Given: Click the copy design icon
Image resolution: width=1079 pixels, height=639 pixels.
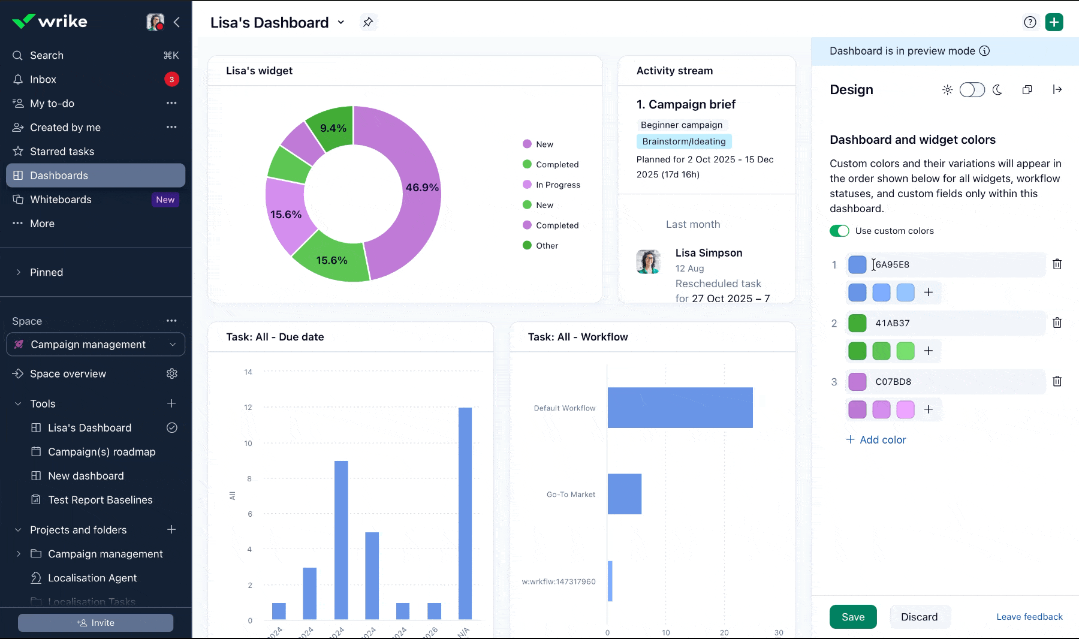Looking at the screenshot, I should (1027, 90).
